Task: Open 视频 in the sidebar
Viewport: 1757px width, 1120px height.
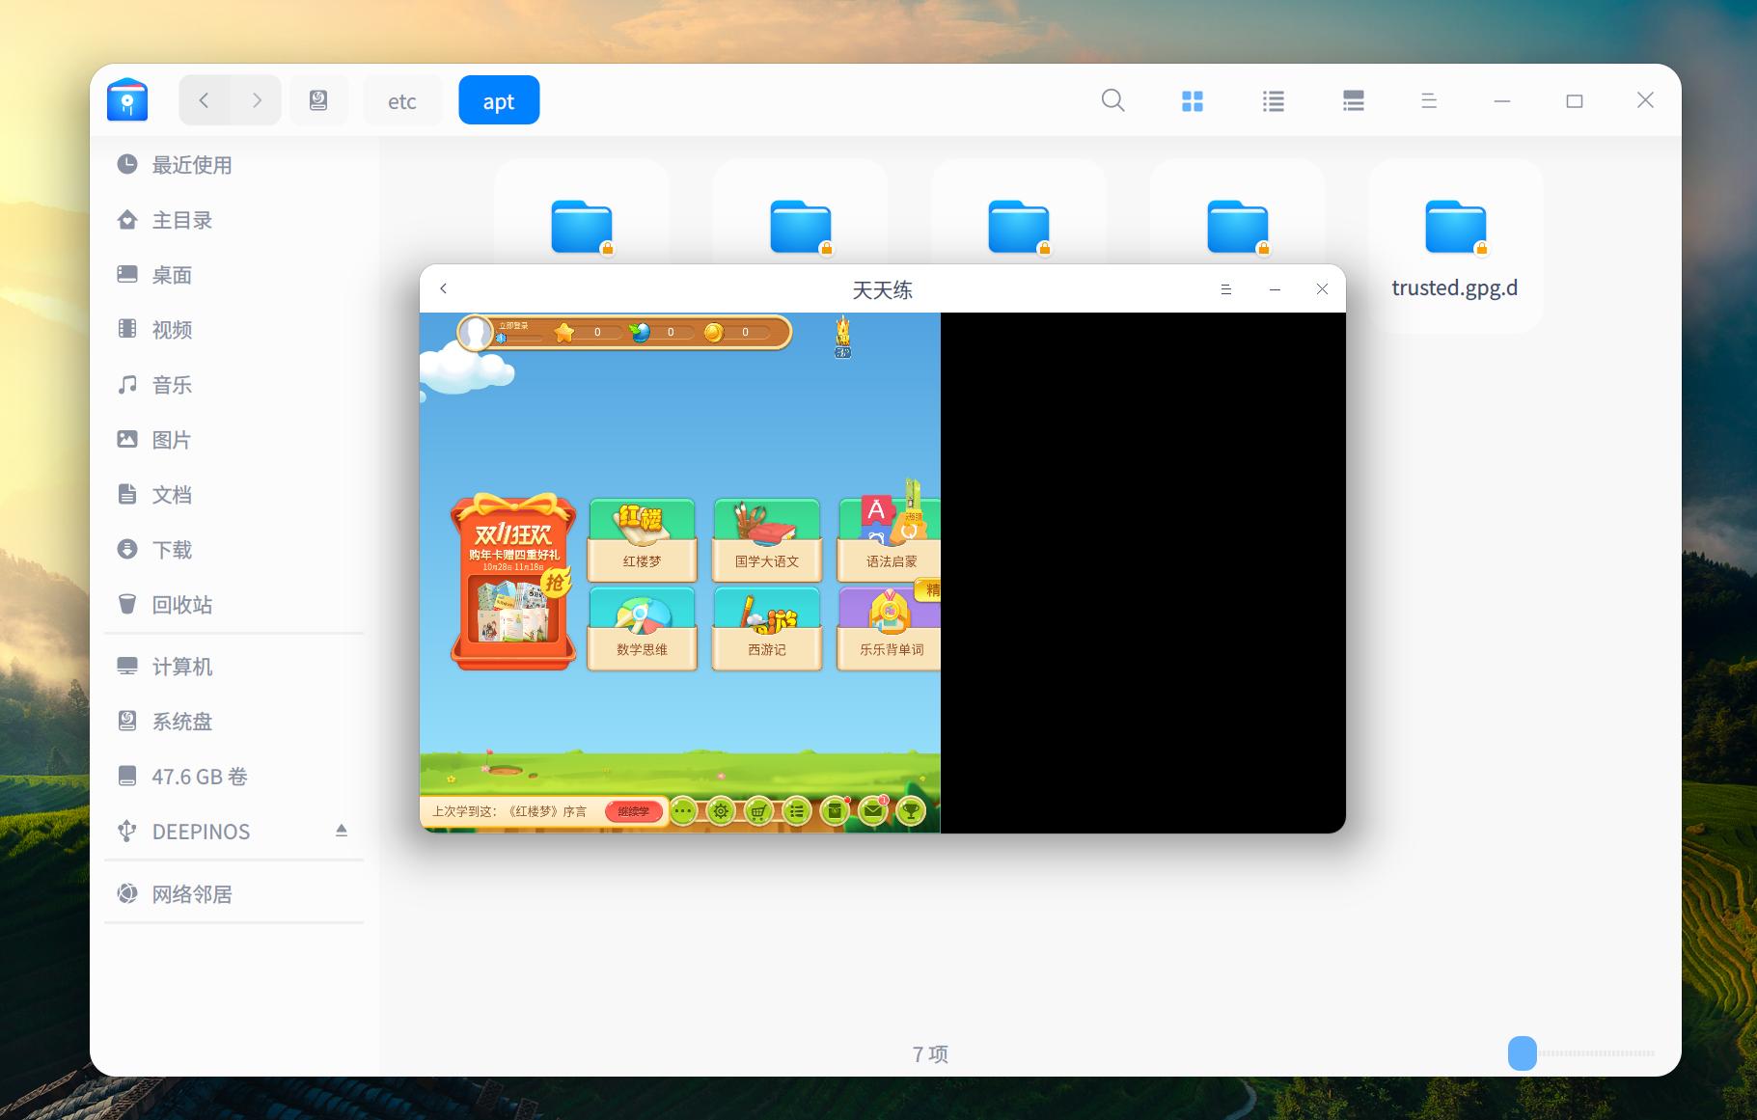Action: 233,330
